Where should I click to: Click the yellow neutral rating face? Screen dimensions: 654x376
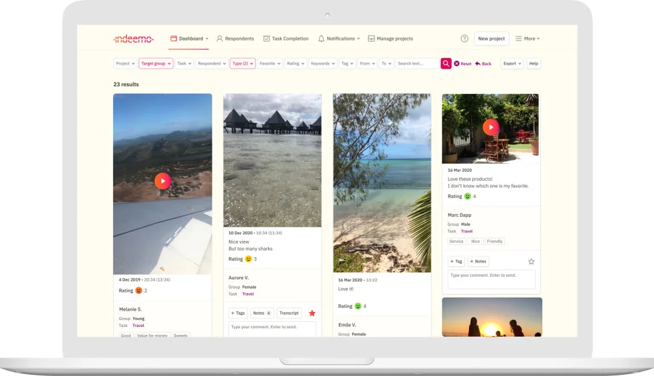pyautogui.click(x=249, y=259)
